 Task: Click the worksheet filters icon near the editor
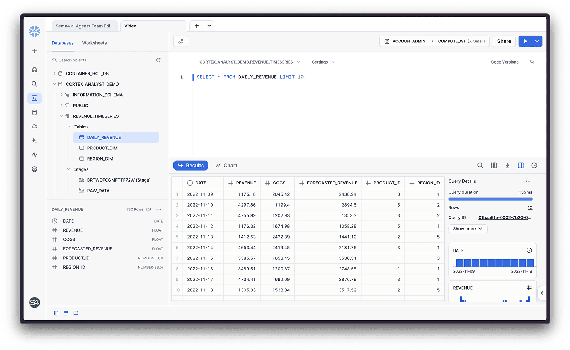tap(181, 41)
